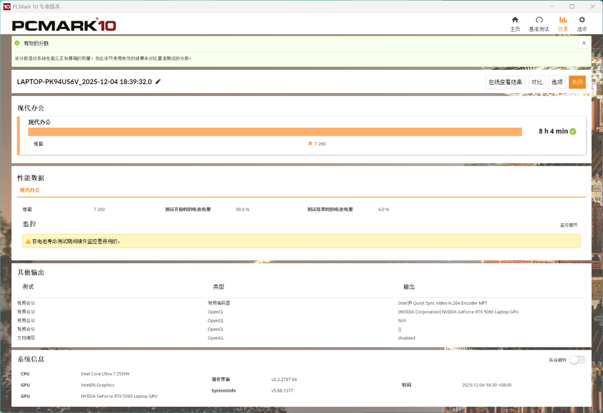The image size is (603, 413).
Task: Dismiss the valid score banner with X
Action: (584, 43)
